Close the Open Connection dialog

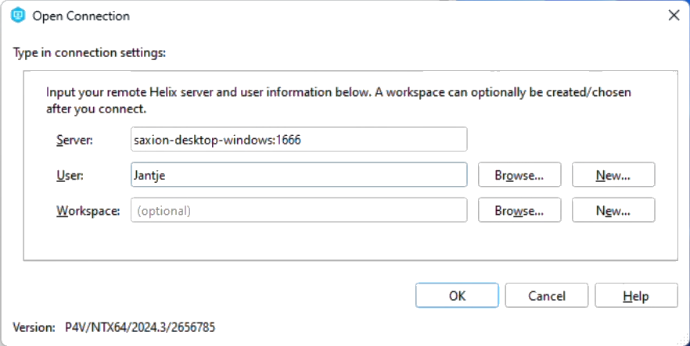click(x=671, y=16)
